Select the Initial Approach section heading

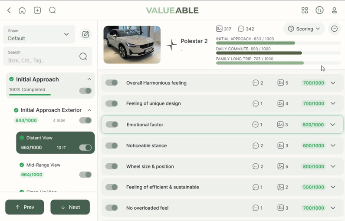[37, 79]
